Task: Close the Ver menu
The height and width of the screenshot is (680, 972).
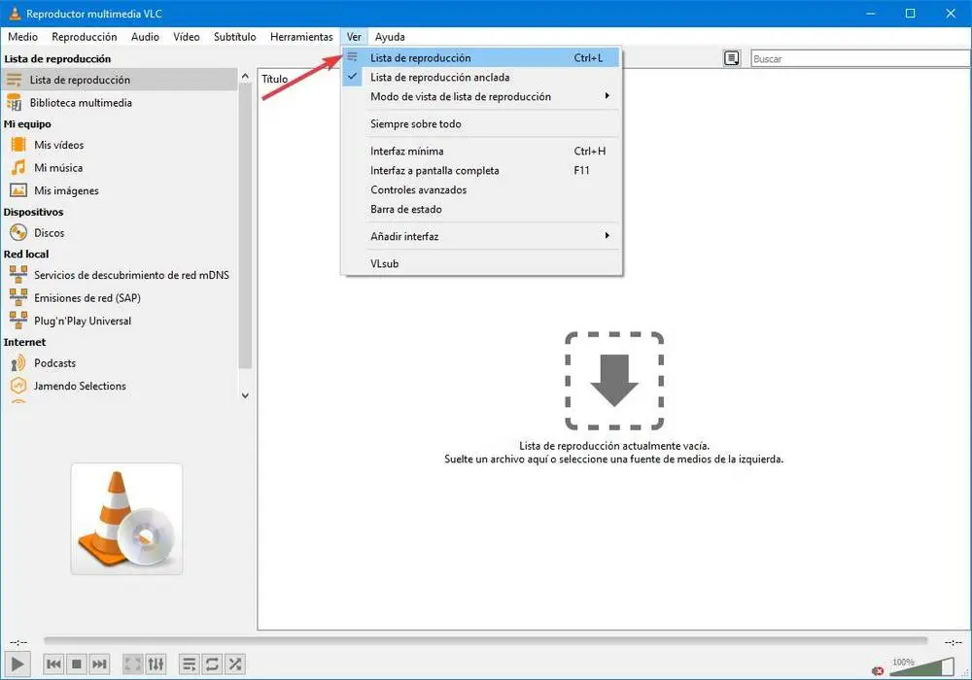Action: [x=354, y=37]
